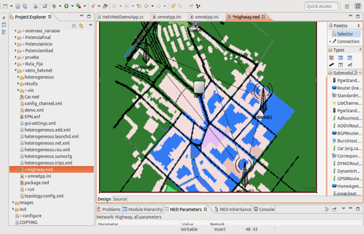
Task: Select the Channel type icon in Palette
Action: (331, 65)
